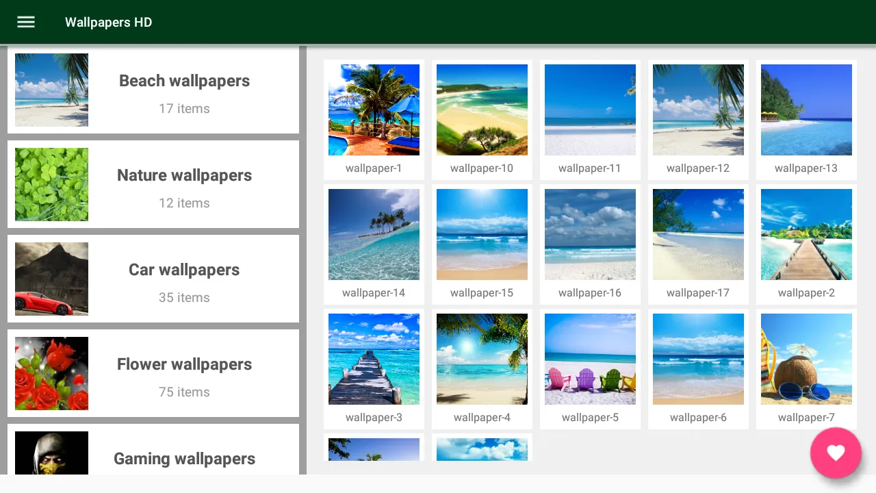Image resolution: width=876 pixels, height=493 pixels.
Task: Click the 'Wallpapers HD' app title
Action: pyautogui.click(x=108, y=22)
